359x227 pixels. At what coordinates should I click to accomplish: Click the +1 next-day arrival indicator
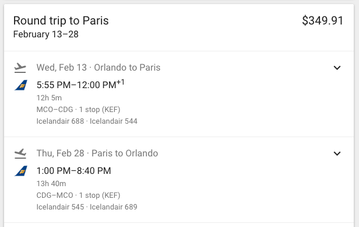pyautogui.click(x=121, y=82)
